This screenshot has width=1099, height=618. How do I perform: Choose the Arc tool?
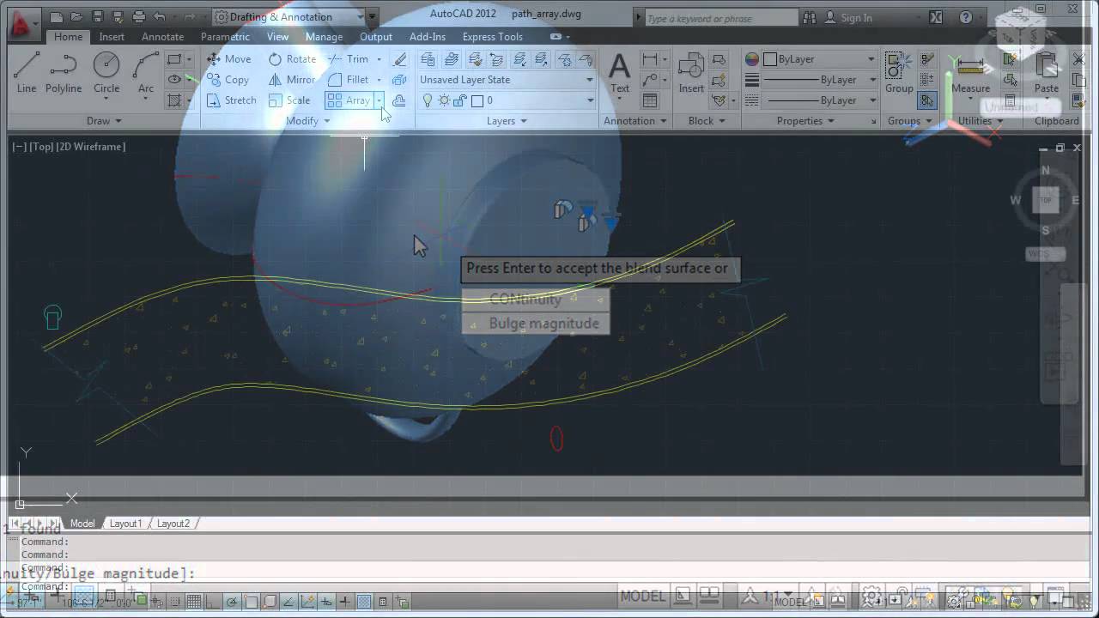(146, 72)
